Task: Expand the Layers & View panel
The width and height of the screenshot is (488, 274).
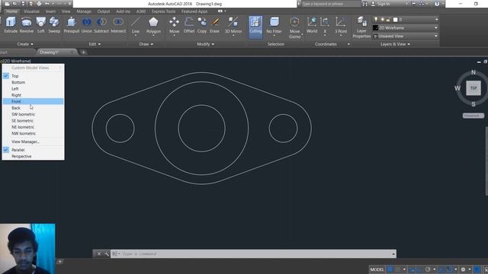Action: tap(396, 44)
